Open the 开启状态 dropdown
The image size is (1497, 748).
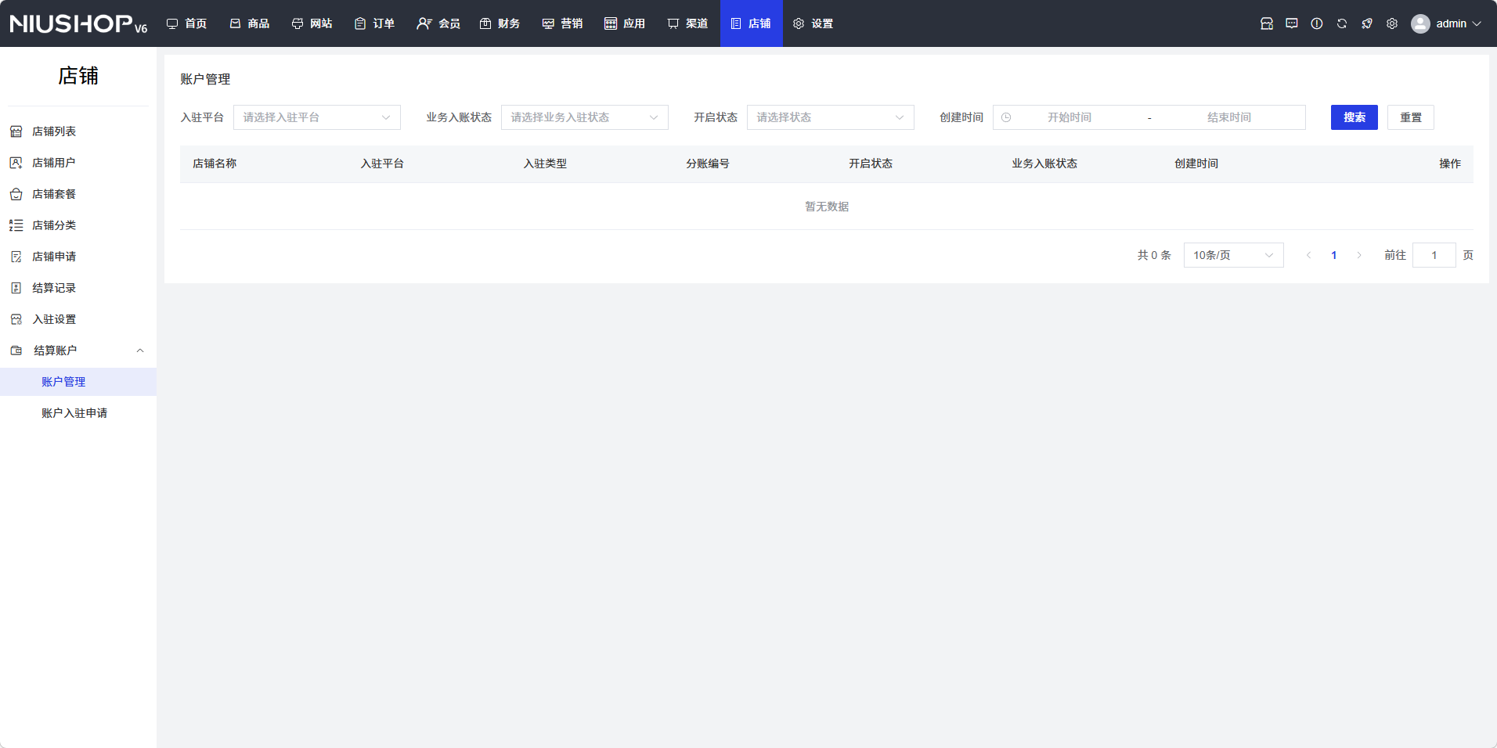point(830,117)
